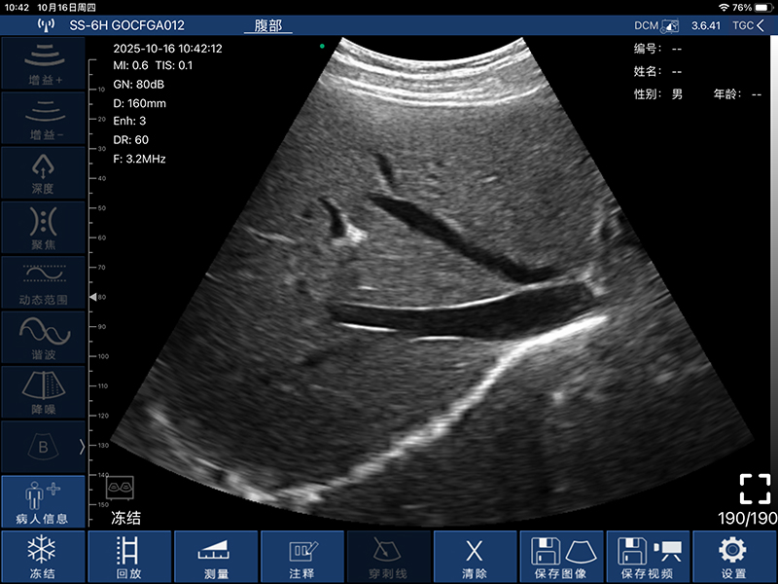
Task: Save the ultrasound image with 保存图像
Action: (x=561, y=557)
